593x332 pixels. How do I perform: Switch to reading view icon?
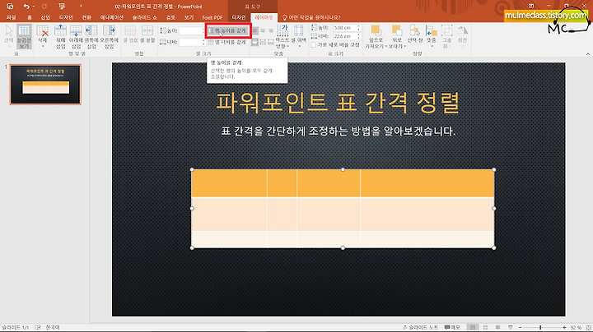[x=497, y=327]
